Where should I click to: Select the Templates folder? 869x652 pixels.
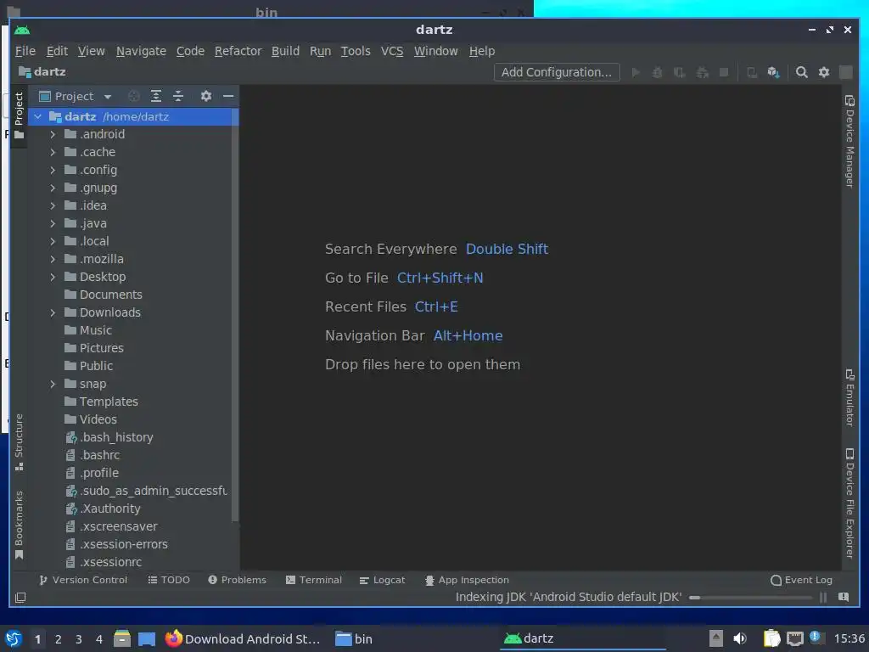pyautogui.click(x=109, y=402)
